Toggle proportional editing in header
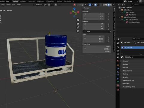The image size is (144, 108). point(56,4)
